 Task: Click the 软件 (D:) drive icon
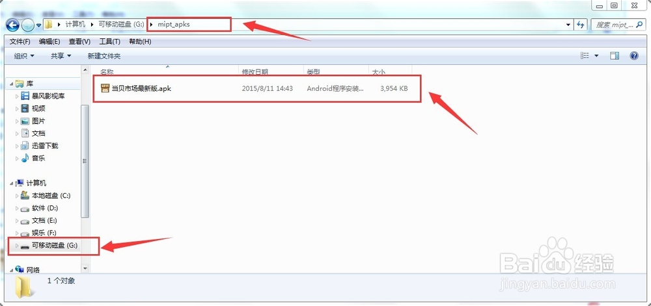(25, 209)
